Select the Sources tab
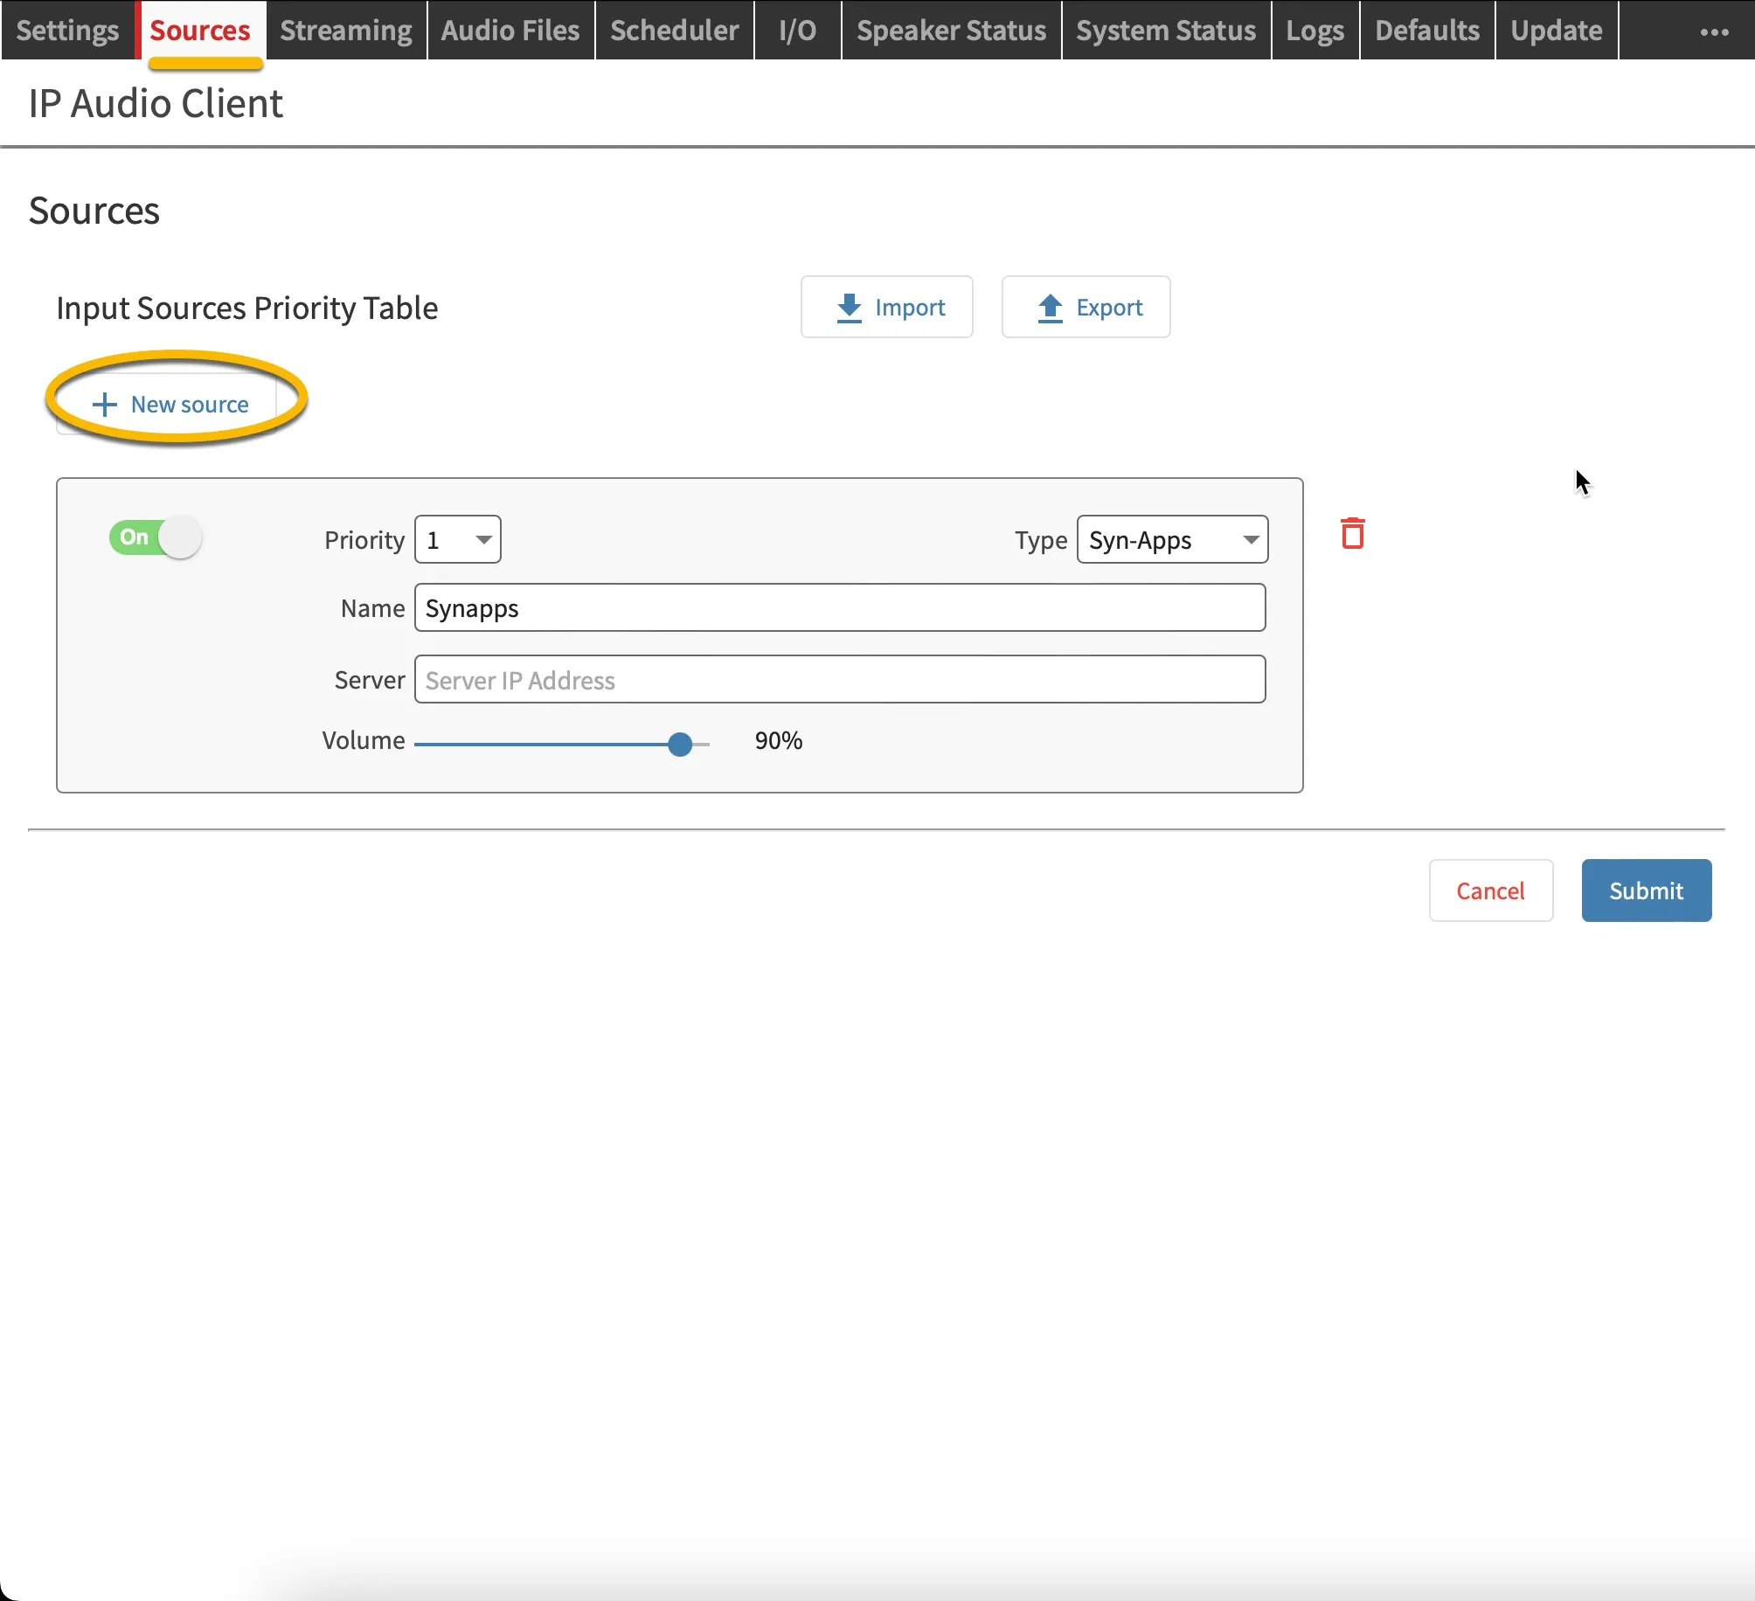 click(x=200, y=30)
